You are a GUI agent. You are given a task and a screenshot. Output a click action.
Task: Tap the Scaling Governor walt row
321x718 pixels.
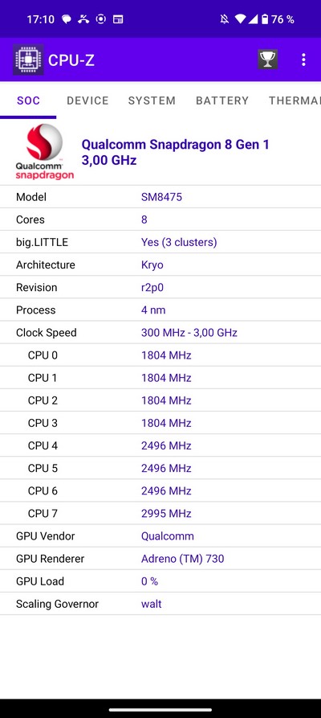click(x=160, y=604)
